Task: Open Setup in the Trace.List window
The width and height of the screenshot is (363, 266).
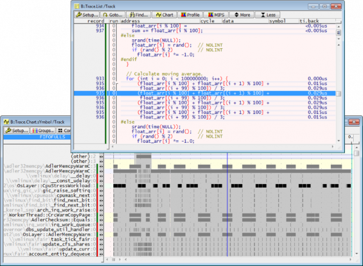Action: pyautogui.click(x=88, y=14)
